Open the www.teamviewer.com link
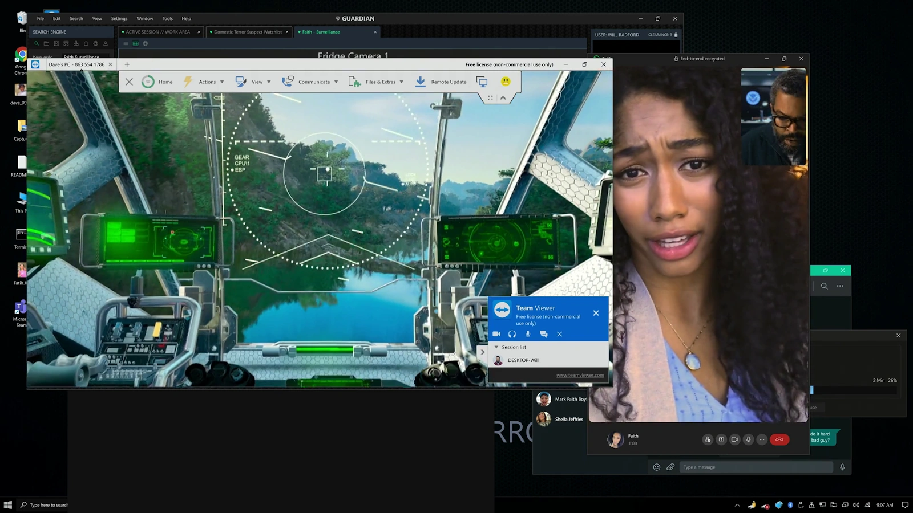This screenshot has height=513, width=913. pyautogui.click(x=580, y=375)
